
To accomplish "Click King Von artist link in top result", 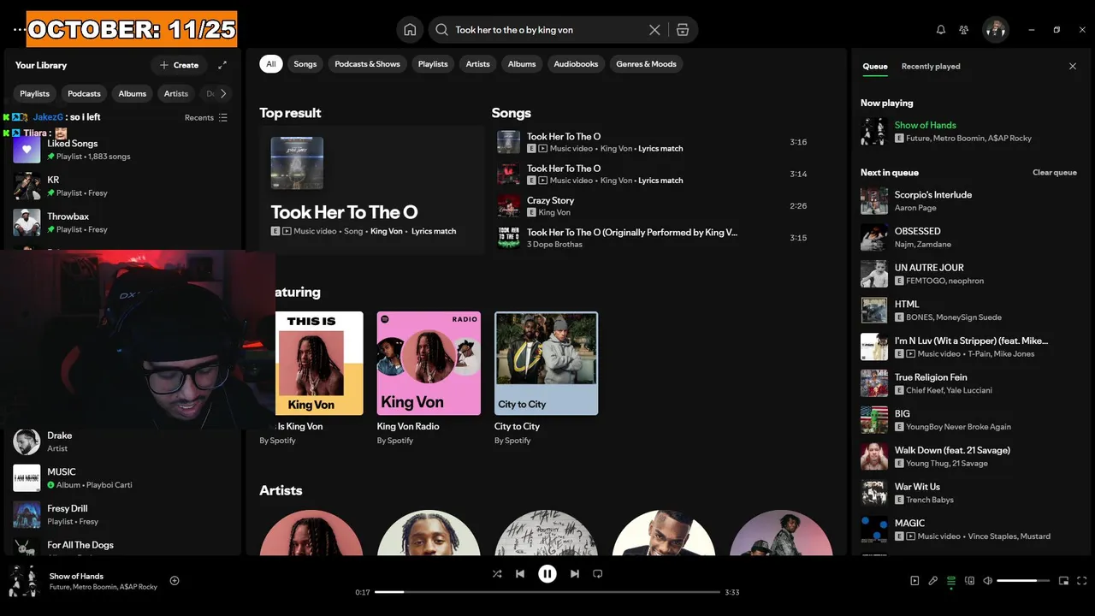I will 386,232.
